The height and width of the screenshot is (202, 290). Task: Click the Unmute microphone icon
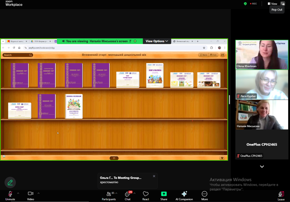click(x=10, y=194)
